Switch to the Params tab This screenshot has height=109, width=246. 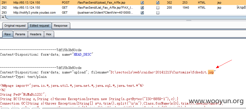[20, 34]
